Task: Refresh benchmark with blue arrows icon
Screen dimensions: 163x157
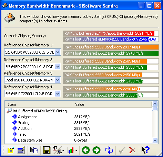Action: point(109,150)
